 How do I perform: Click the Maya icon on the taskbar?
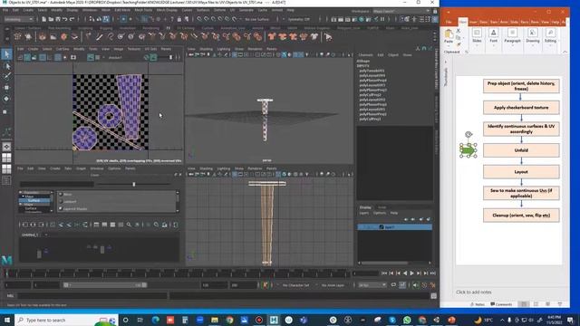click(x=274, y=320)
